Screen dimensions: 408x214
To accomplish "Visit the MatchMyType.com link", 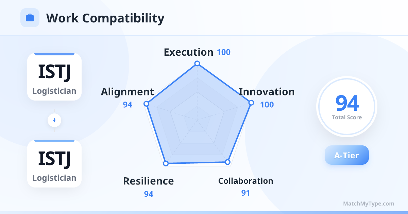I will pyautogui.click(x=369, y=203).
